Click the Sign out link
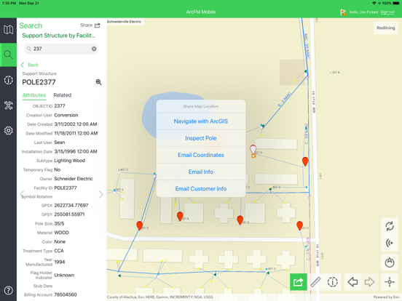The height and width of the screenshot is (301, 402). [x=387, y=12]
